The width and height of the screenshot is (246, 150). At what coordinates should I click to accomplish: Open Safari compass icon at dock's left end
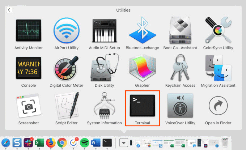click(6, 143)
